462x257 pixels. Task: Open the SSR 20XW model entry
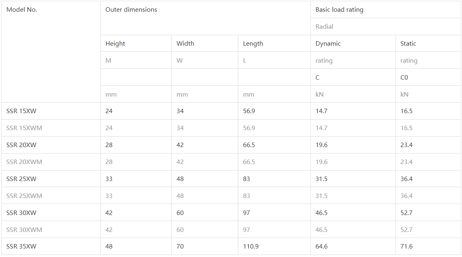click(x=21, y=145)
